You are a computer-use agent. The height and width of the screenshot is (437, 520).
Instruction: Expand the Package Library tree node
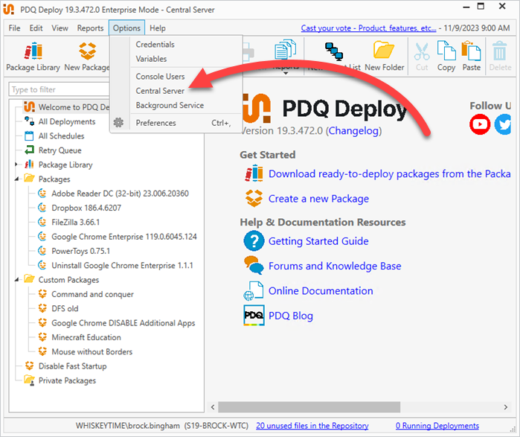tap(16, 165)
